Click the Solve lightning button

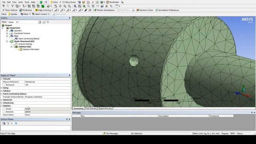(x=54, y=2)
